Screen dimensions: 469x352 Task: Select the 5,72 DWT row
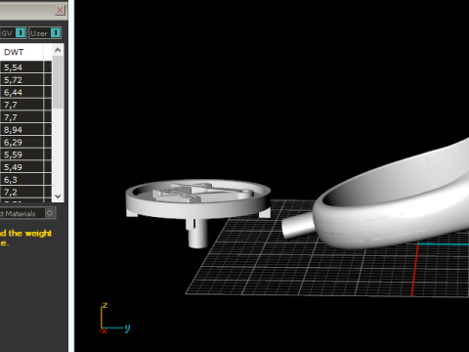point(21,80)
